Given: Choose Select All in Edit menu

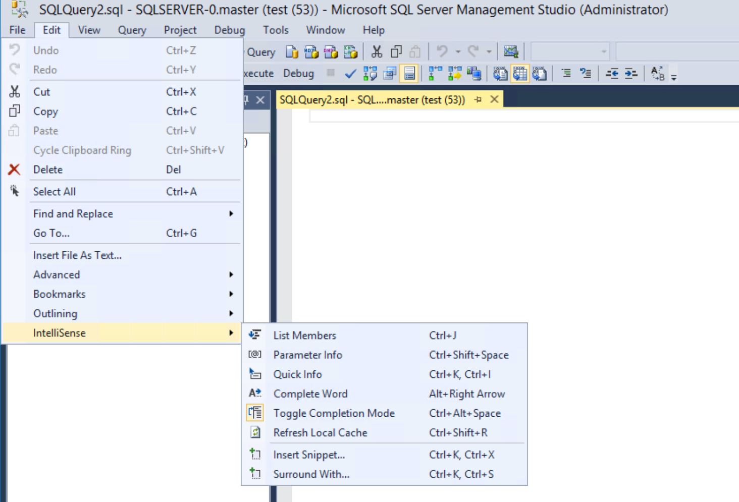Looking at the screenshot, I should point(122,192).
